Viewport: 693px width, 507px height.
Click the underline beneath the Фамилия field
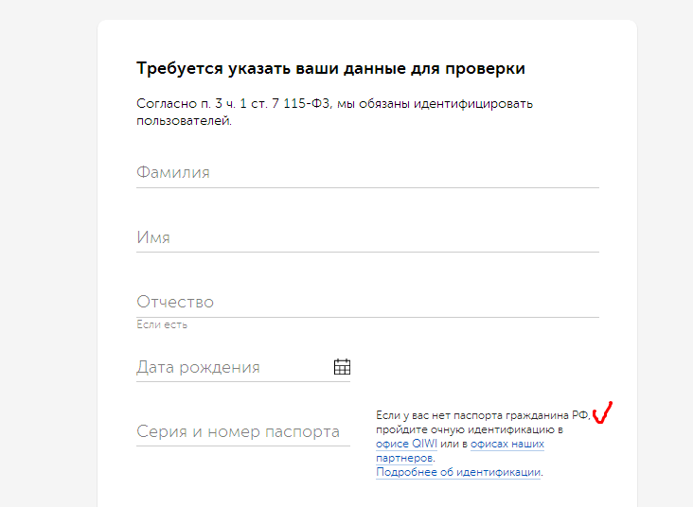[367, 187]
